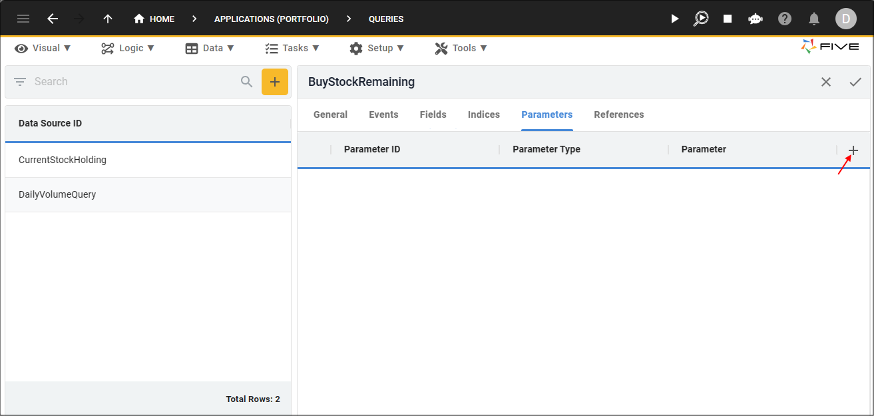Go back with the left arrow
This screenshot has width=874, height=416.
[x=53, y=19]
